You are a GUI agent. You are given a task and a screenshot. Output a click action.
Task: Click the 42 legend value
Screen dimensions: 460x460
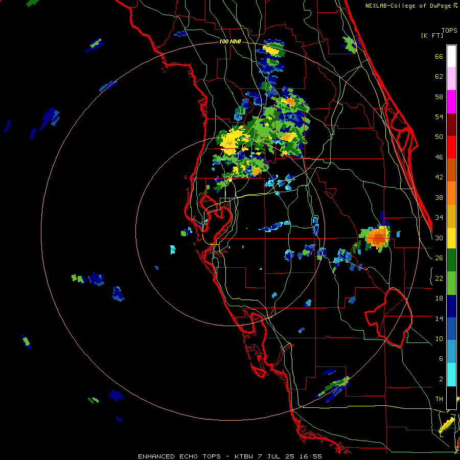click(x=439, y=177)
